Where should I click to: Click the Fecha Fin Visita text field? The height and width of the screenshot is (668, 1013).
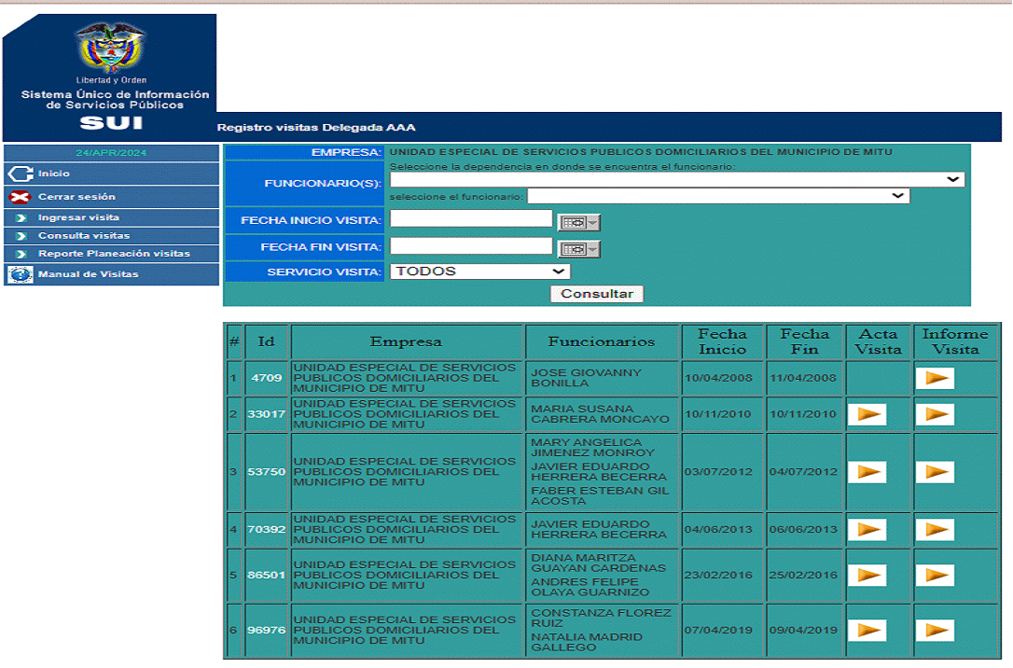click(x=471, y=246)
